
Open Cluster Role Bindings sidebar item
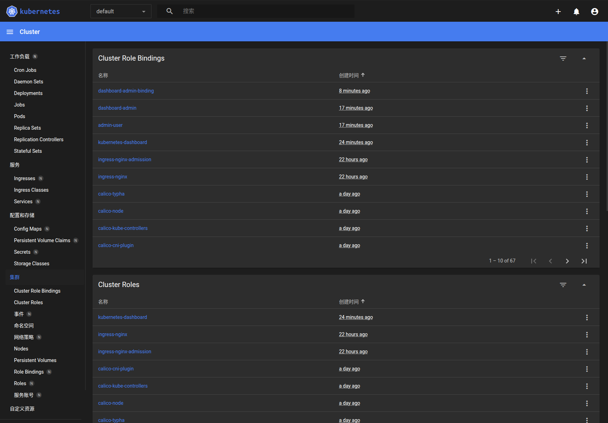coord(37,291)
